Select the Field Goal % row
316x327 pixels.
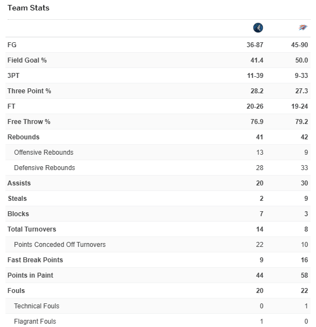pyautogui.click(x=158, y=60)
